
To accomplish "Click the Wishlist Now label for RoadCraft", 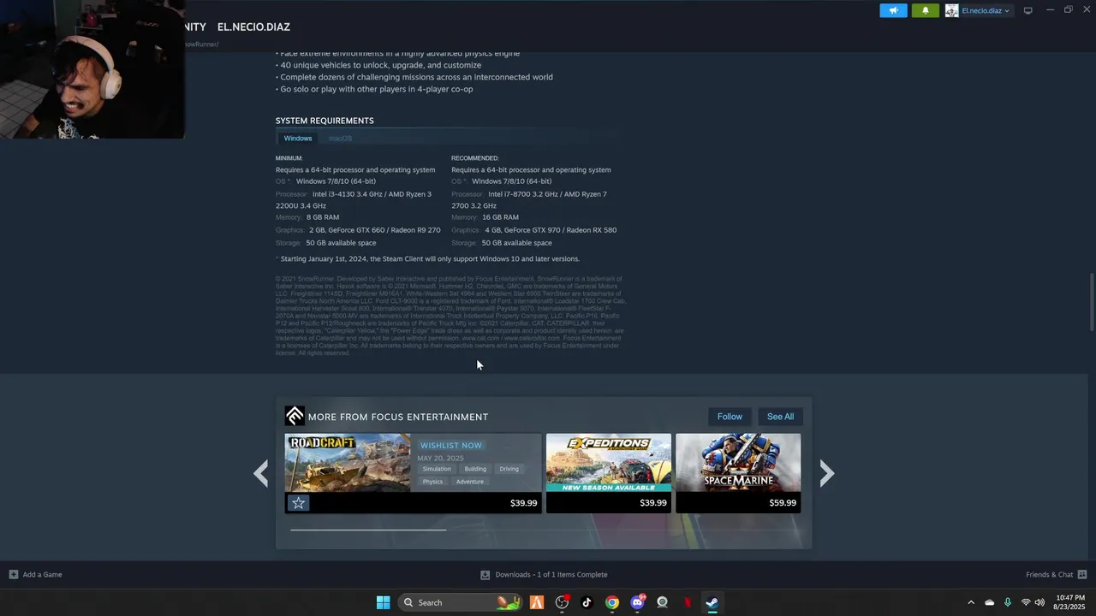I will [x=451, y=445].
